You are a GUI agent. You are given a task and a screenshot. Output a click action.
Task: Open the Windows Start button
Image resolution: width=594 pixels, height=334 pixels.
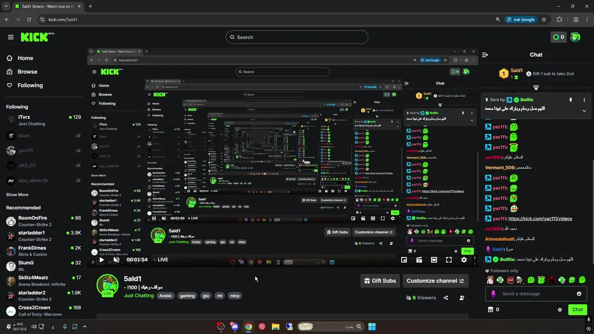tap(372, 327)
